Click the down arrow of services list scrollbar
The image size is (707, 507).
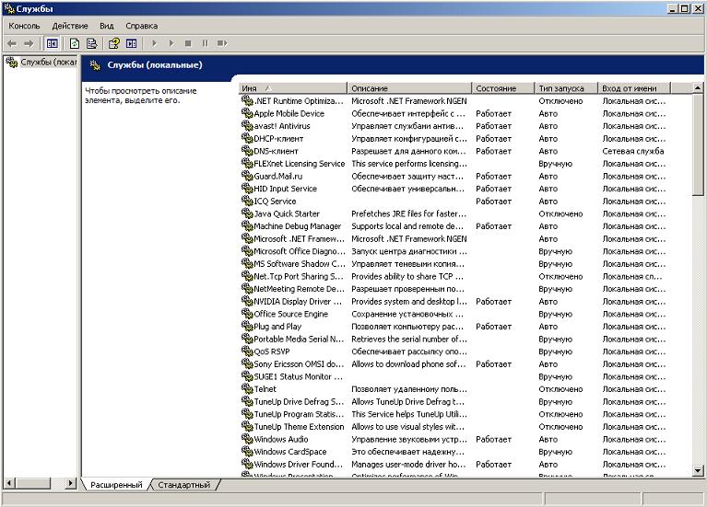click(698, 470)
